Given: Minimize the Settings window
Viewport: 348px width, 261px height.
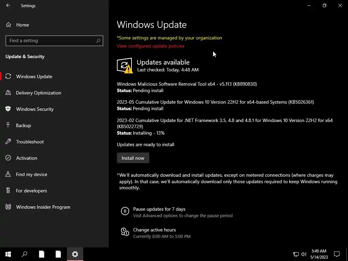Looking at the screenshot, I should [309, 5].
